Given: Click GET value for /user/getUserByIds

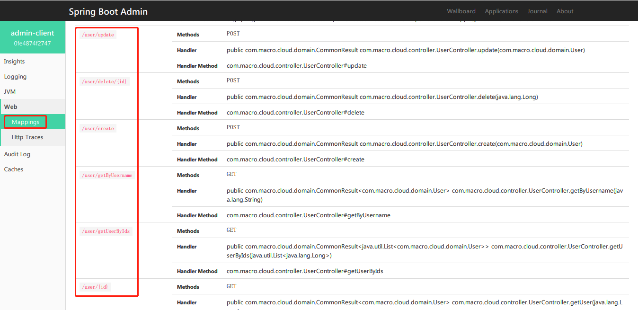Looking at the screenshot, I should click(231, 230).
